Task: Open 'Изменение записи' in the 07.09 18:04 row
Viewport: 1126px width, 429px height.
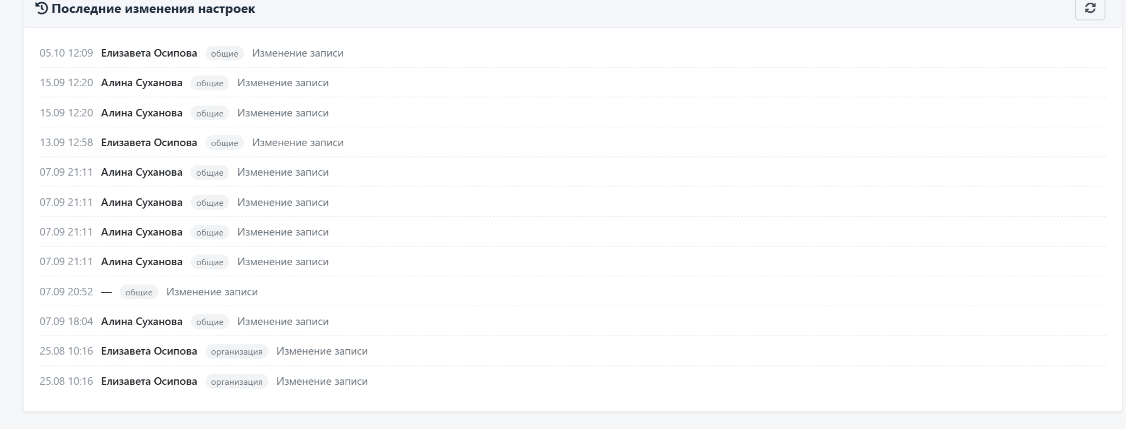Action: click(x=283, y=322)
